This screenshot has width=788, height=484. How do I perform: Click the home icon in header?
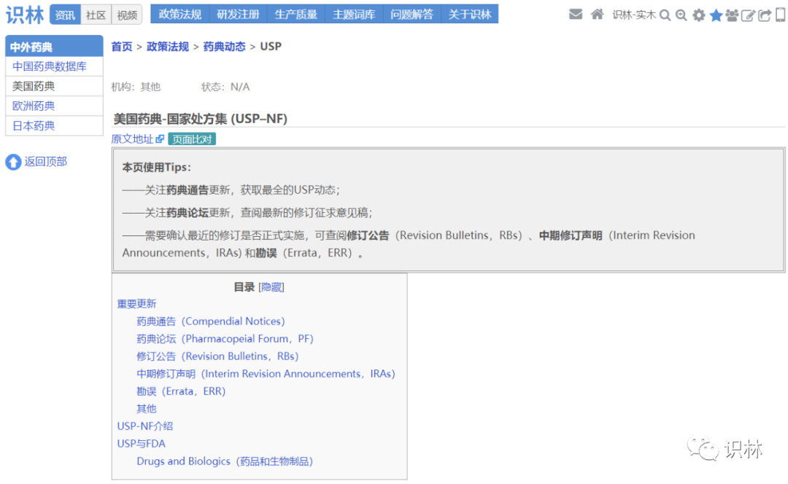pos(597,15)
